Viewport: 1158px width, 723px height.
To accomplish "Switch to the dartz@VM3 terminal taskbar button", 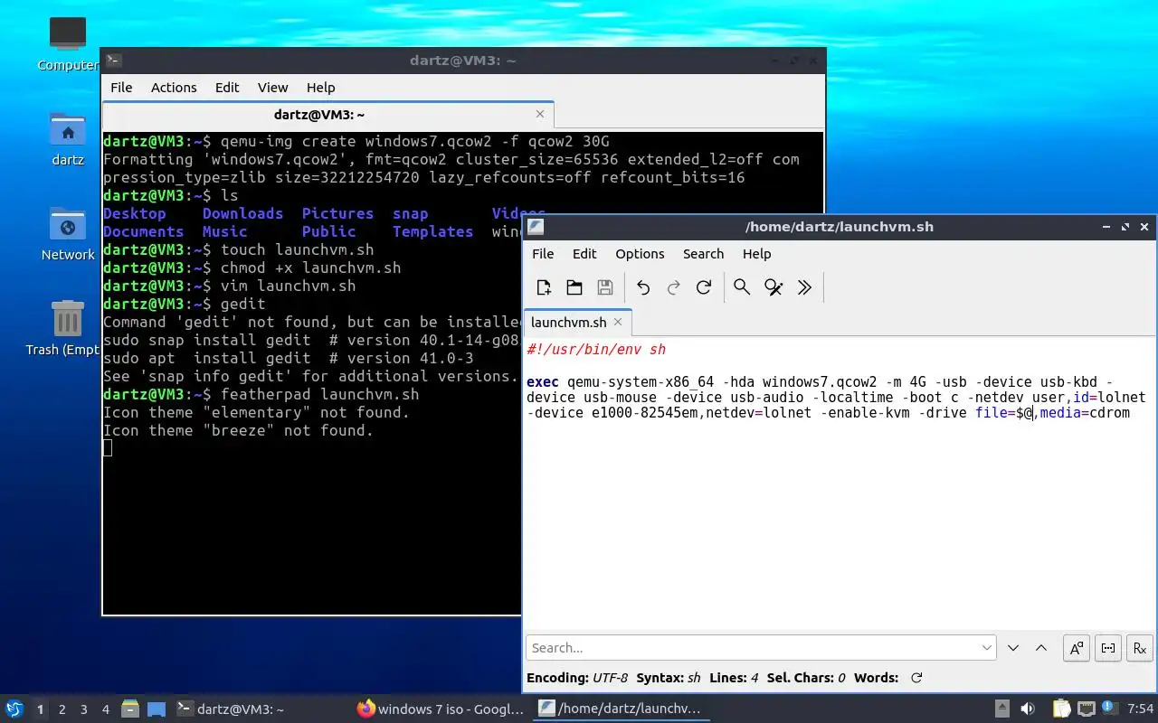I will coord(259,709).
